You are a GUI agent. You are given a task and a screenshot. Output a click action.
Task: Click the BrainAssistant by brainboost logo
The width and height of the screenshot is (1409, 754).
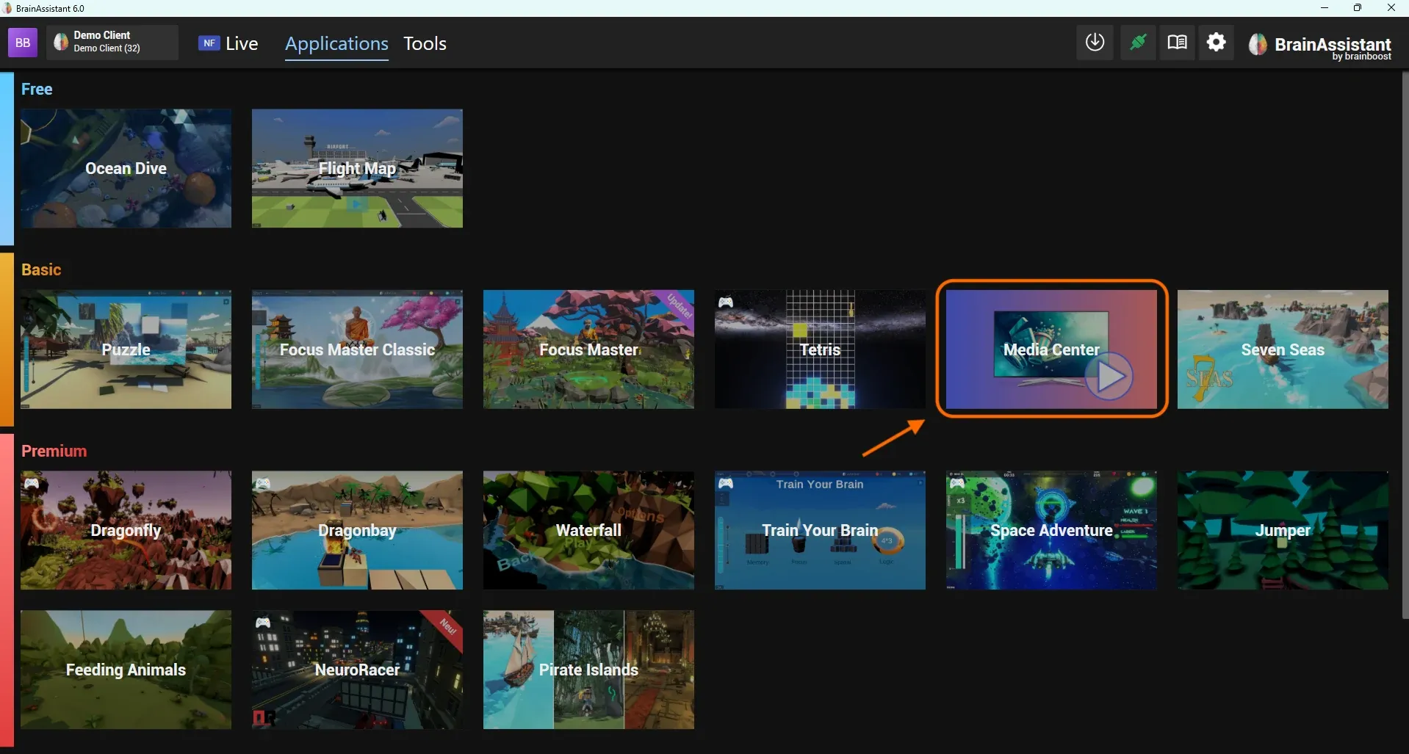[x=1320, y=46]
